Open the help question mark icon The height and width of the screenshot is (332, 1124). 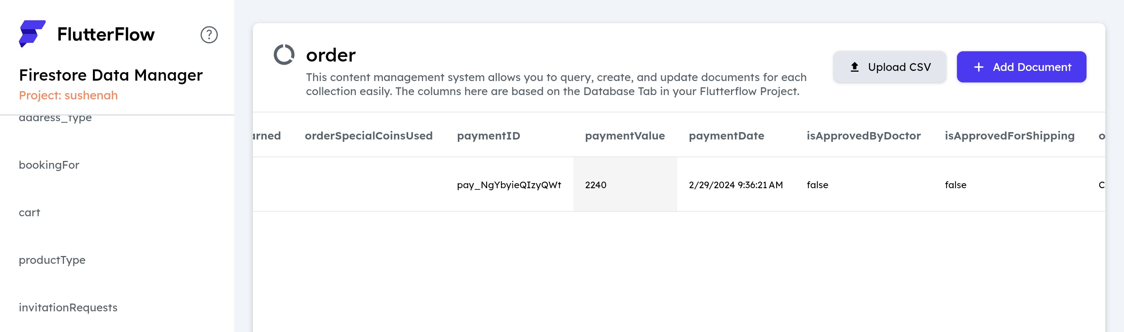point(209,35)
